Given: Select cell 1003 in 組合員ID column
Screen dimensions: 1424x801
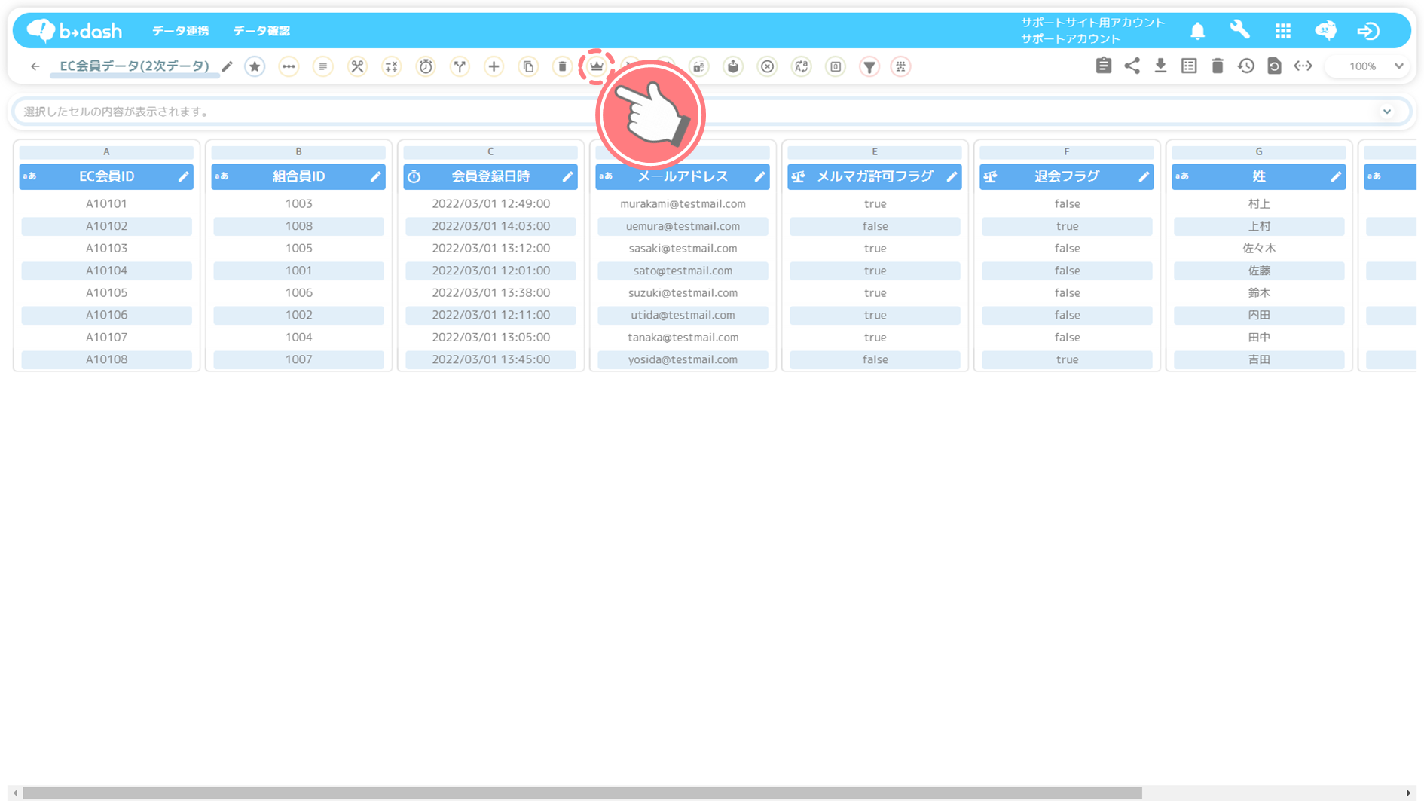Looking at the screenshot, I should [298, 203].
